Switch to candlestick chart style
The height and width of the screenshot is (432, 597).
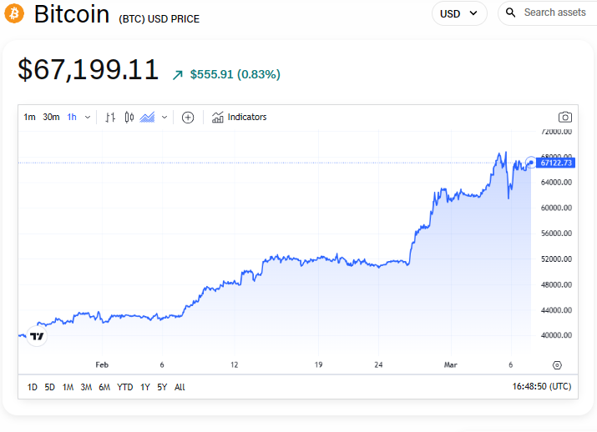(129, 118)
